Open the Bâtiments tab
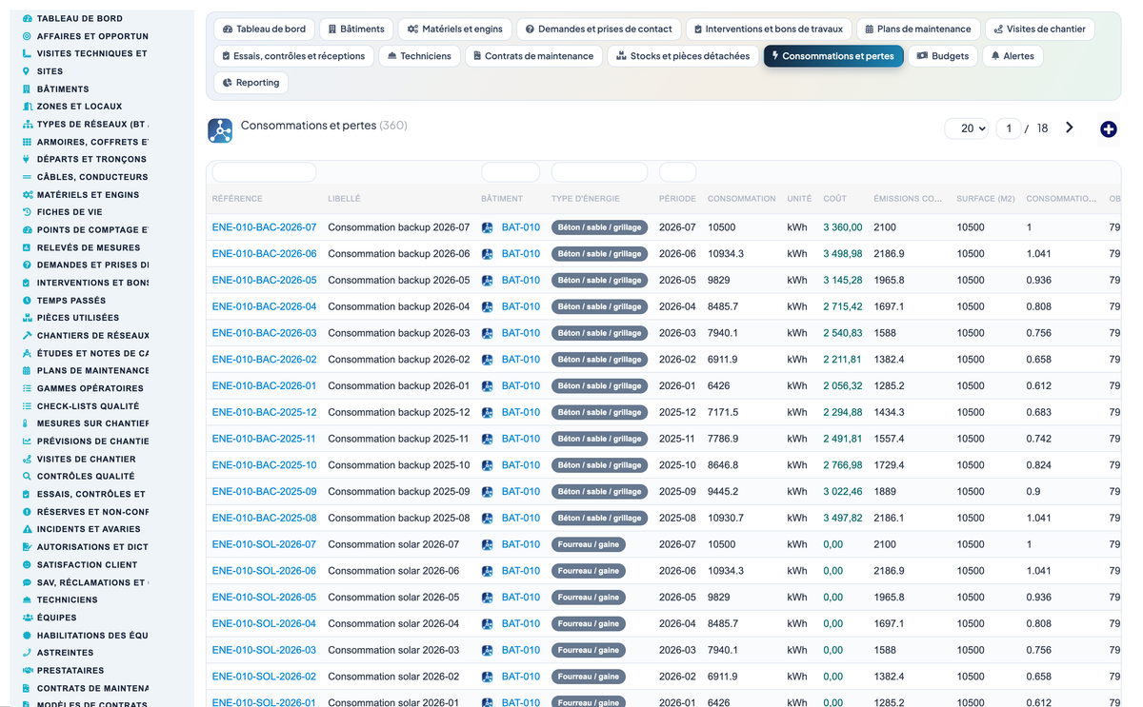Image resolution: width=1143 pixels, height=707 pixels. (x=355, y=29)
